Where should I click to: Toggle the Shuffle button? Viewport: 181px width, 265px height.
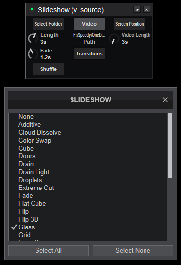(x=48, y=69)
